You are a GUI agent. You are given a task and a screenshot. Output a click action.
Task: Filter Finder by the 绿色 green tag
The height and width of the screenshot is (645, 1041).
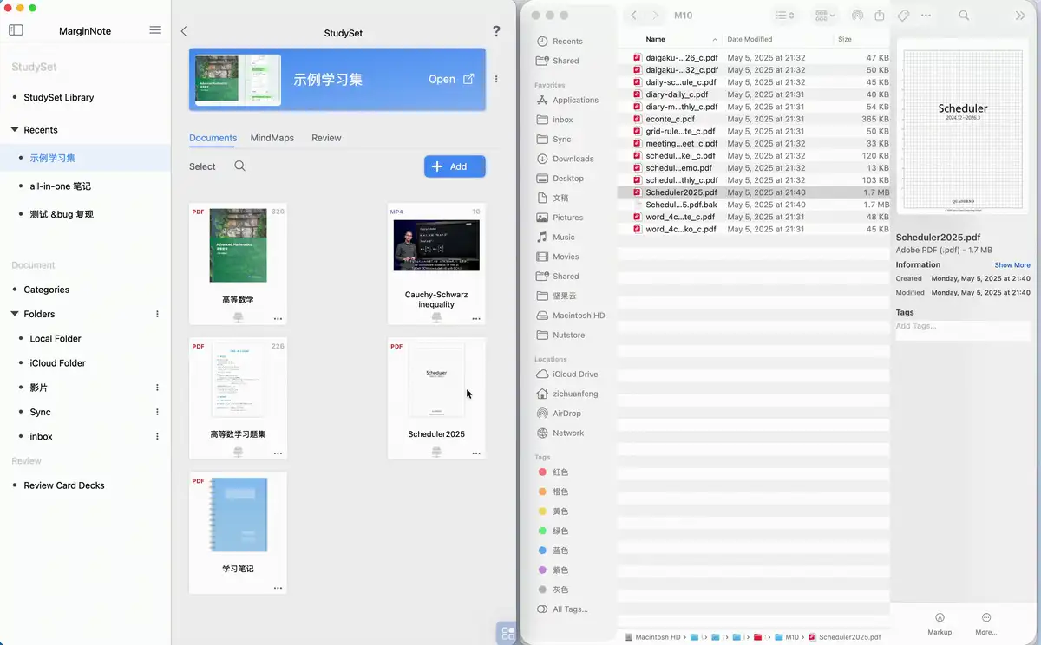coord(553,531)
